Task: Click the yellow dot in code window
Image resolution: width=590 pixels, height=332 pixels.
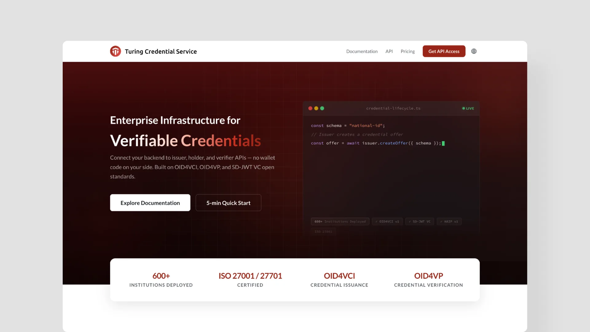Action: [316, 108]
